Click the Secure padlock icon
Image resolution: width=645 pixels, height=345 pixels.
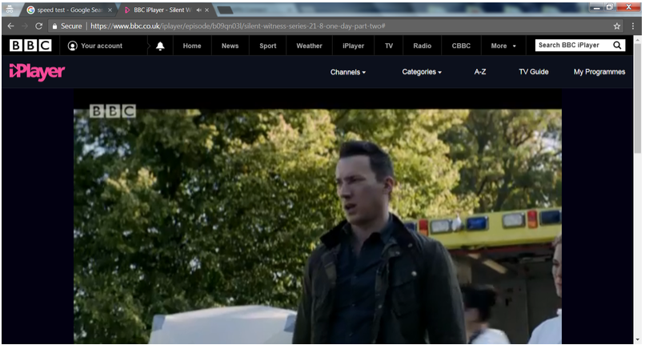(x=54, y=26)
